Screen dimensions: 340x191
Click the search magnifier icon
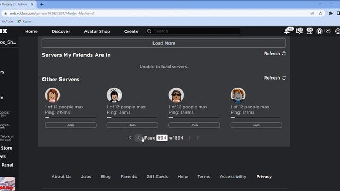pyautogui.click(x=149, y=31)
